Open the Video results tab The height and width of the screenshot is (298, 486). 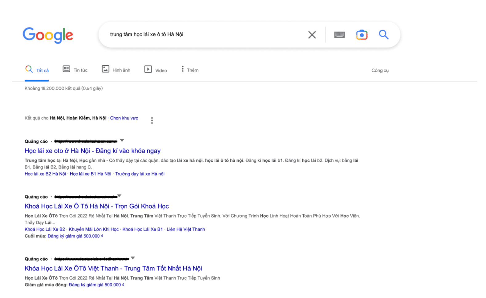pyautogui.click(x=156, y=70)
